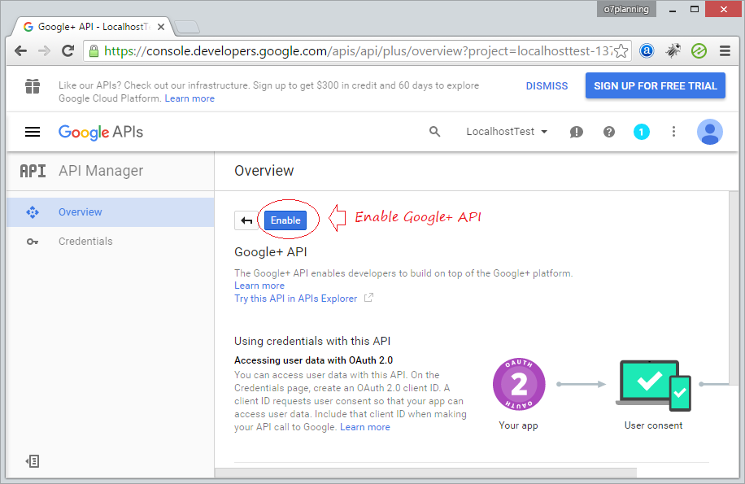Open the search magnifier in the header
Screen dimensions: 745x484
point(435,132)
